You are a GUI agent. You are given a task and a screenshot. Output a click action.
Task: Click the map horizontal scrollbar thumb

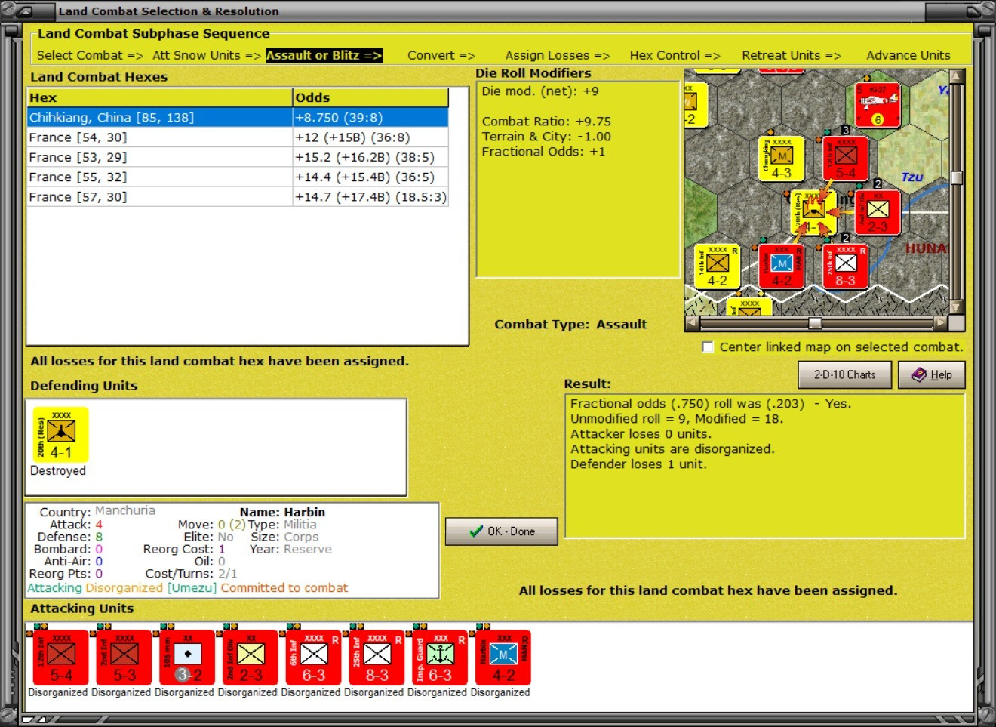tap(815, 323)
